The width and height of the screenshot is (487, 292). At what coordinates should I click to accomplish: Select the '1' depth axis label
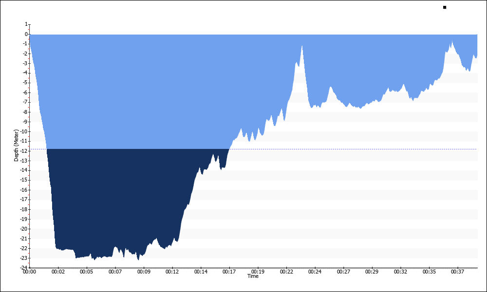point(26,24)
